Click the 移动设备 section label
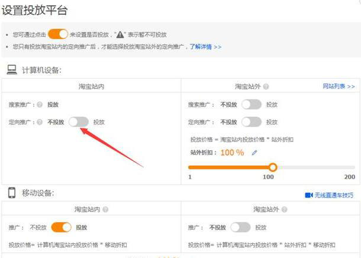The height and width of the screenshot is (258, 361). coord(38,193)
